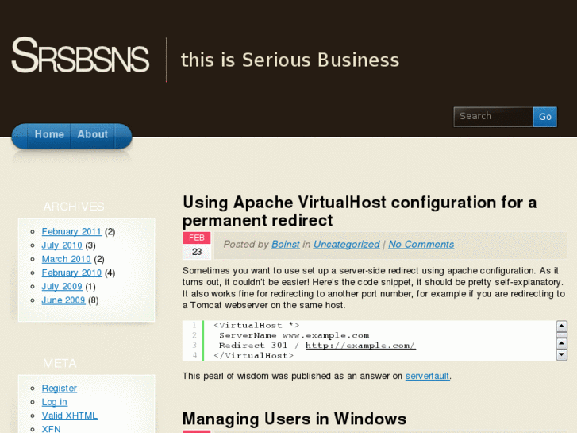Open the Managing Users in Windows post
Screen dimensions: 577x433
click(x=294, y=419)
